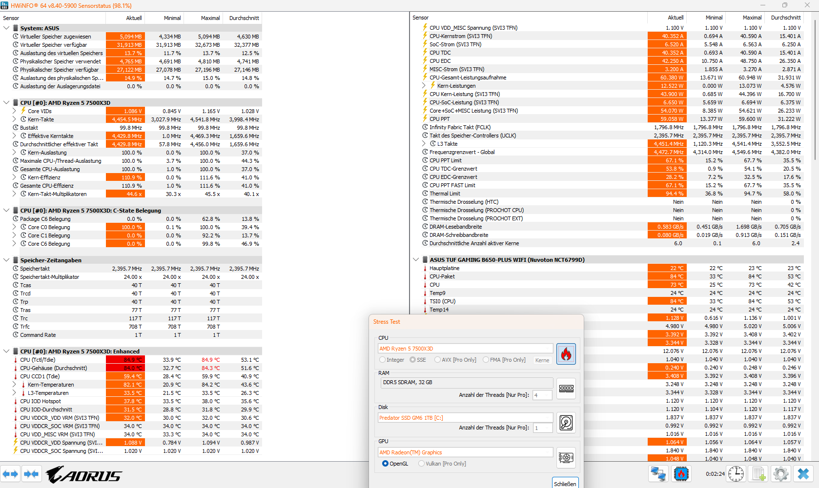Click the clock icon of Thermal Limit row

click(x=425, y=194)
